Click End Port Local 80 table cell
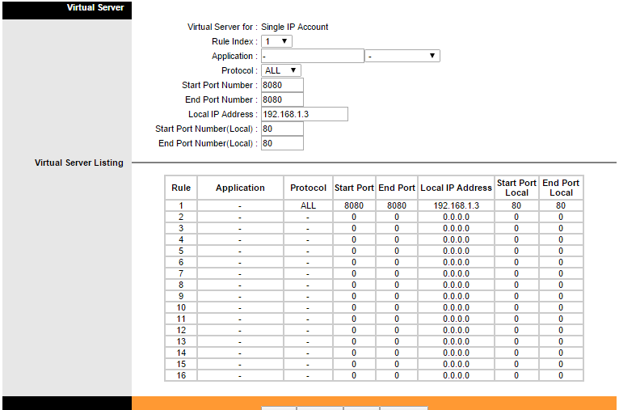This screenshot has width=619, height=410. pyautogui.click(x=561, y=205)
